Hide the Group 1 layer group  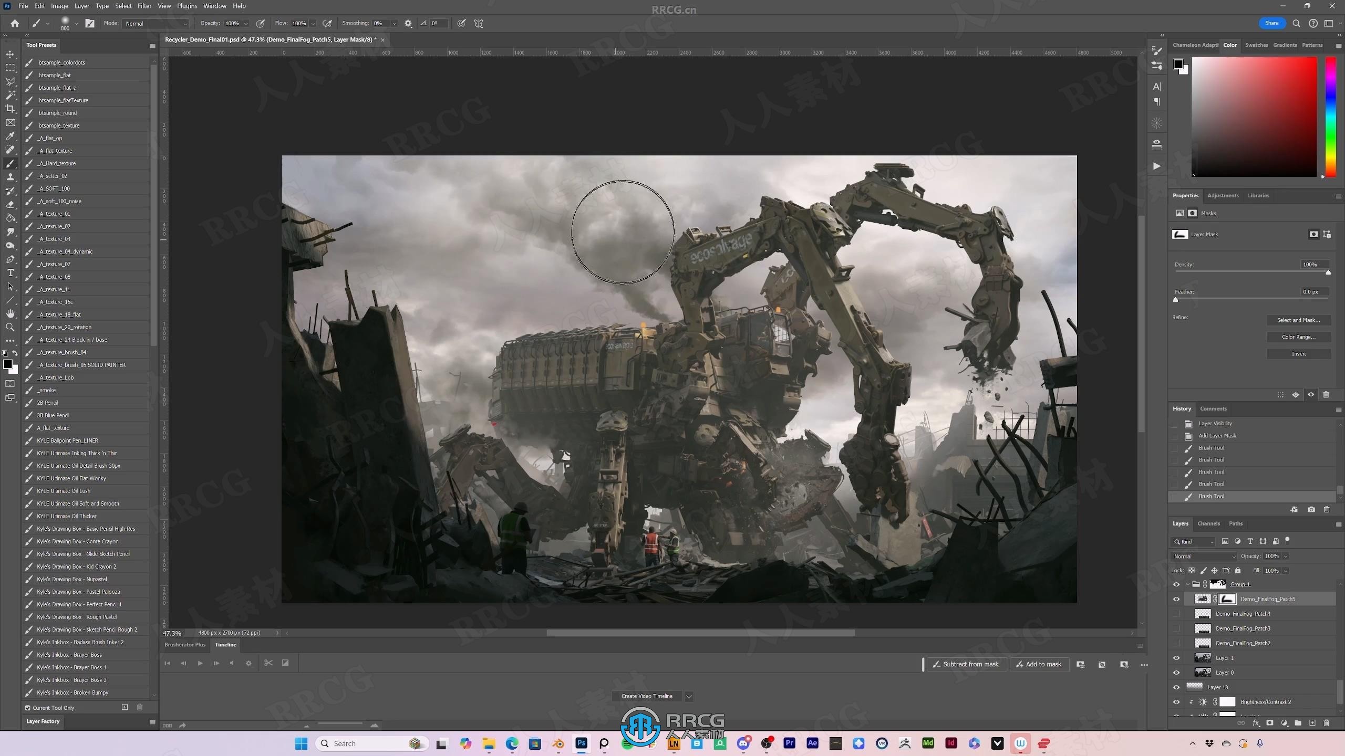1176,584
